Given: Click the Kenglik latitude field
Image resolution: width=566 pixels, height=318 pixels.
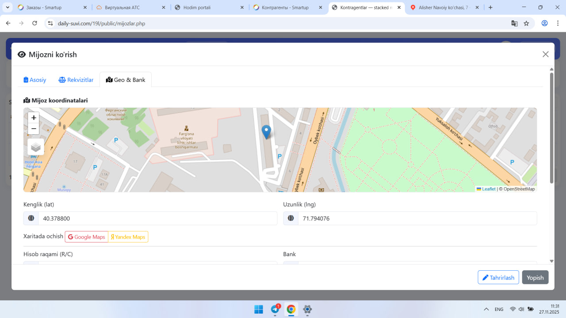Looking at the screenshot, I should click(x=157, y=219).
